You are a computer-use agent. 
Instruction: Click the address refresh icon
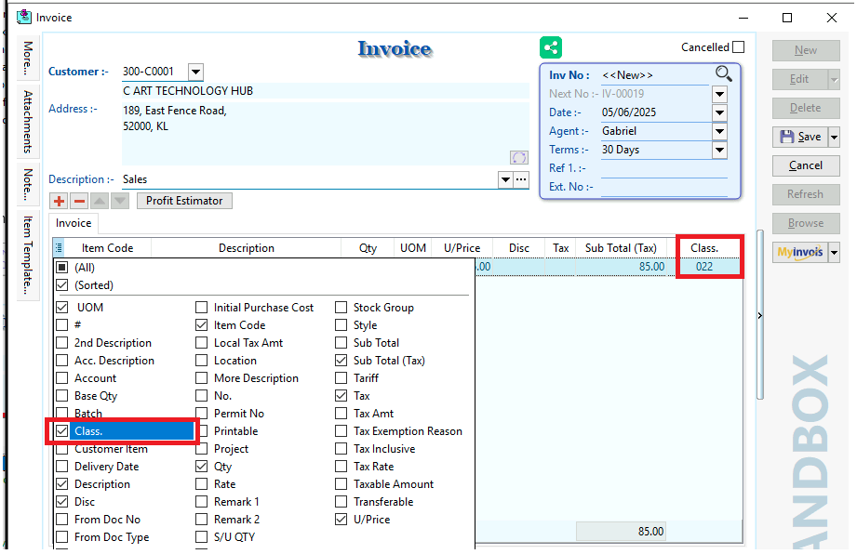(x=519, y=158)
